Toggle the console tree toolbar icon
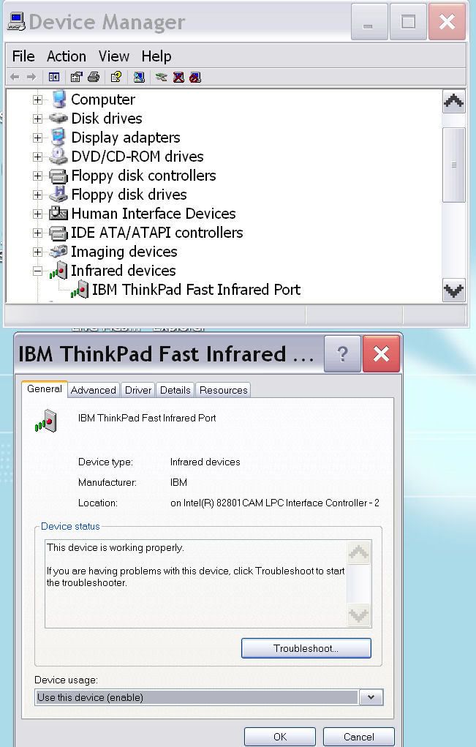 point(54,77)
